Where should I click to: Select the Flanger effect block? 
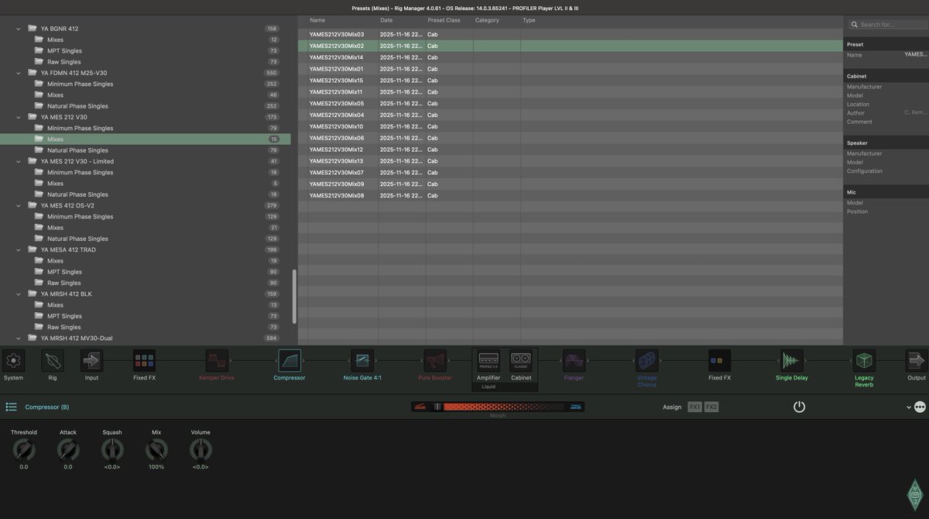click(x=574, y=360)
